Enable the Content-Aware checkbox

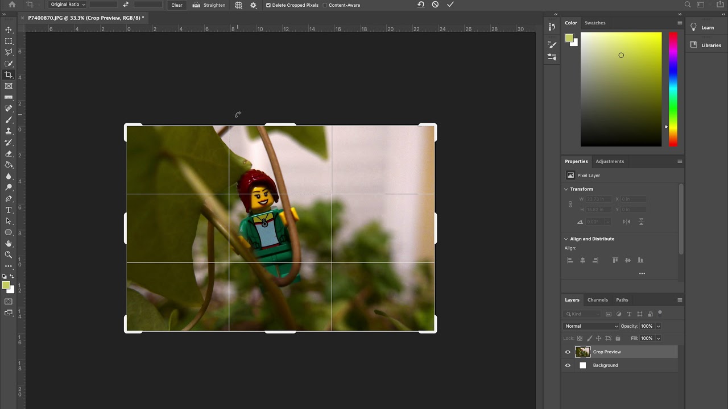coord(325,5)
